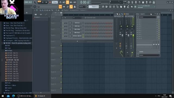The width and height of the screenshot is (174, 98).
Task: Open the Windows Start button
Action: coord(3,96)
